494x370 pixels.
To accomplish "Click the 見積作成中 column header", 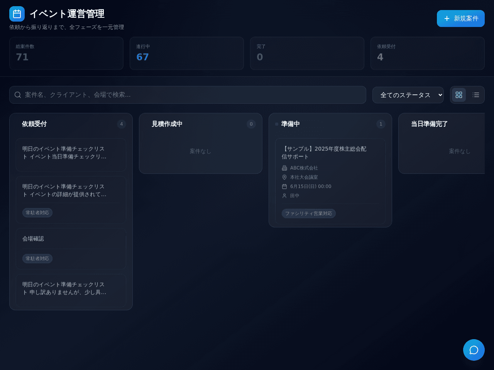I will pos(167,124).
